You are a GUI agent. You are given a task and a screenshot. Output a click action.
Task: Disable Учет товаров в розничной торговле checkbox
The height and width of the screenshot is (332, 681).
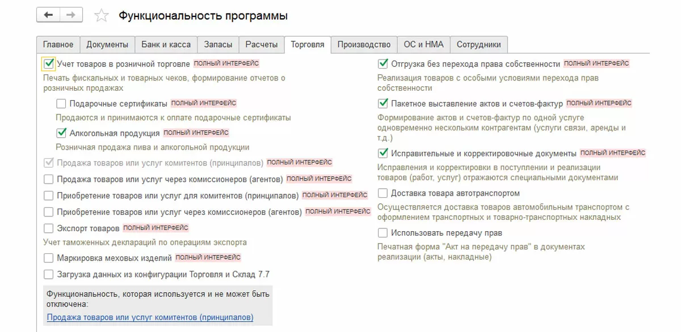[49, 64]
